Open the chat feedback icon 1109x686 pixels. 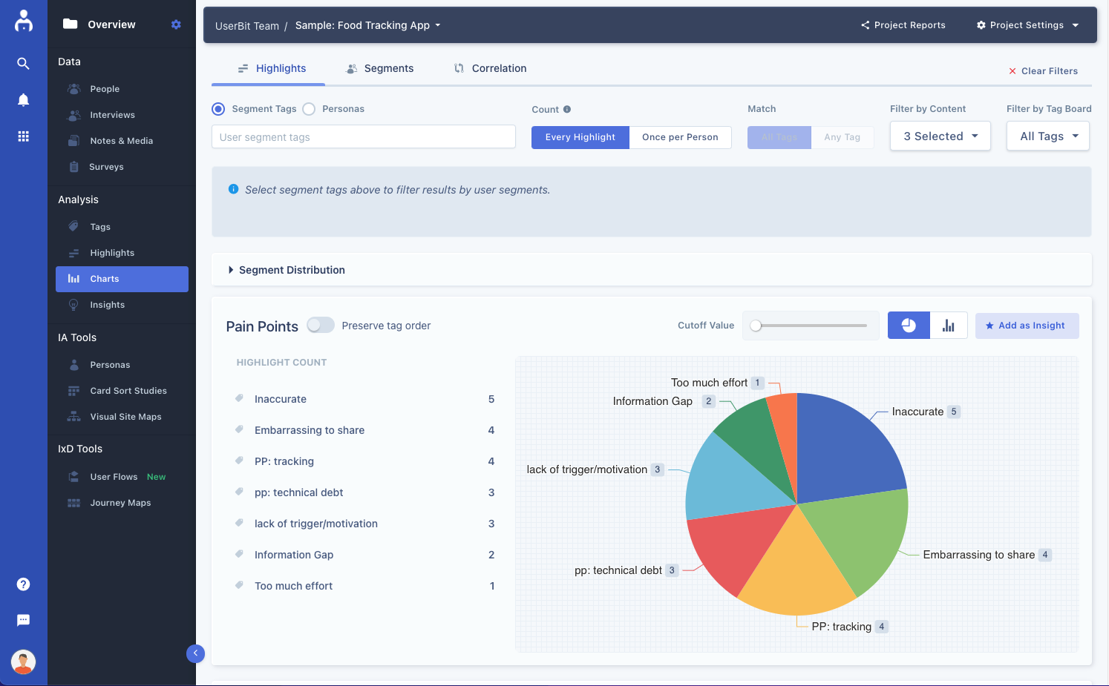click(23, 620)
